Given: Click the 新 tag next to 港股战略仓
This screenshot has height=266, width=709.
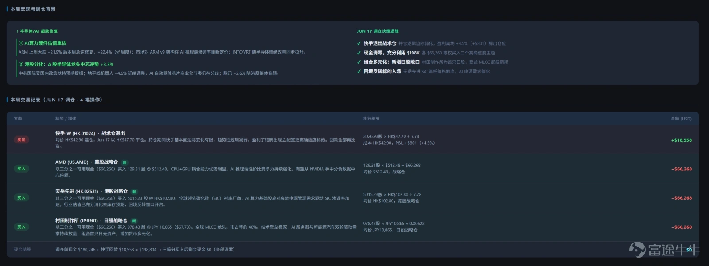Looking at the screenshot, I should (x=134, y=192).
